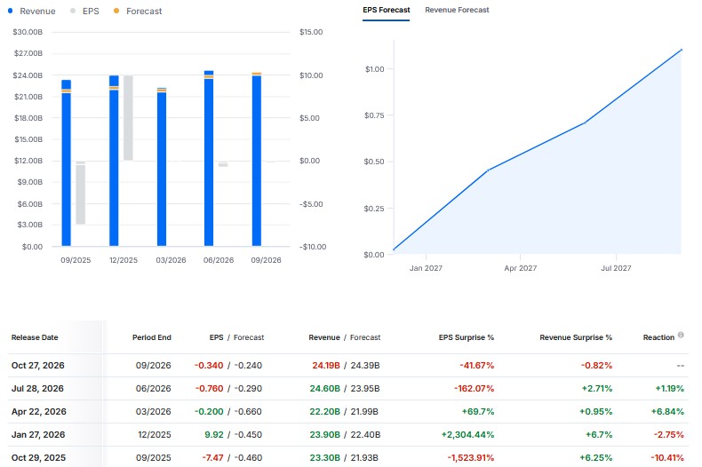The image size is (702, 467).
Task: Click the 23.30B revenue figure
Action: 324,457
